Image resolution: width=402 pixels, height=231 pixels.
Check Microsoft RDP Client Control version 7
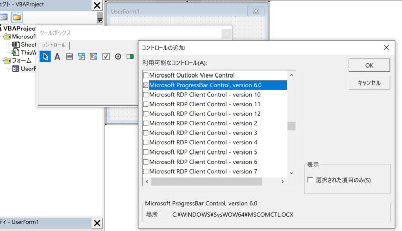[146, 171]
